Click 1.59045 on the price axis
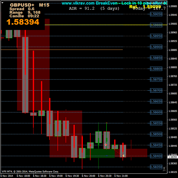 tap(173, 15)
